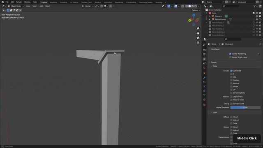Switch to the Modeling workspace tab
The width and height of the screenshot is (263, 148).
coord(53,2)
